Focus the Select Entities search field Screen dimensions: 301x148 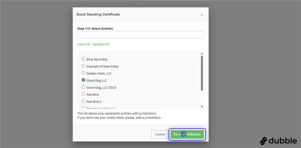pos(140,35)
